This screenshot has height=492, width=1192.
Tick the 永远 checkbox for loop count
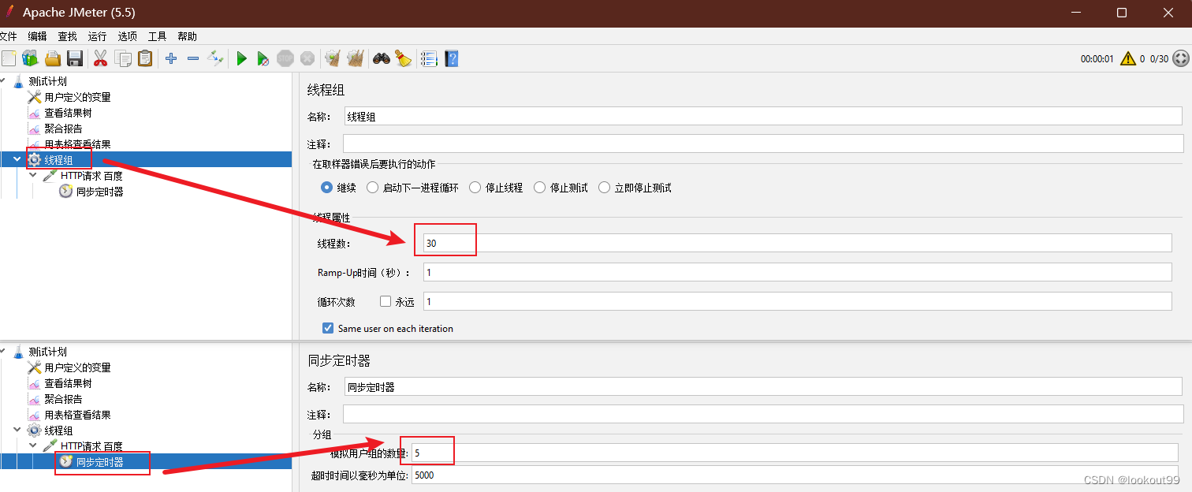[386, 301]
